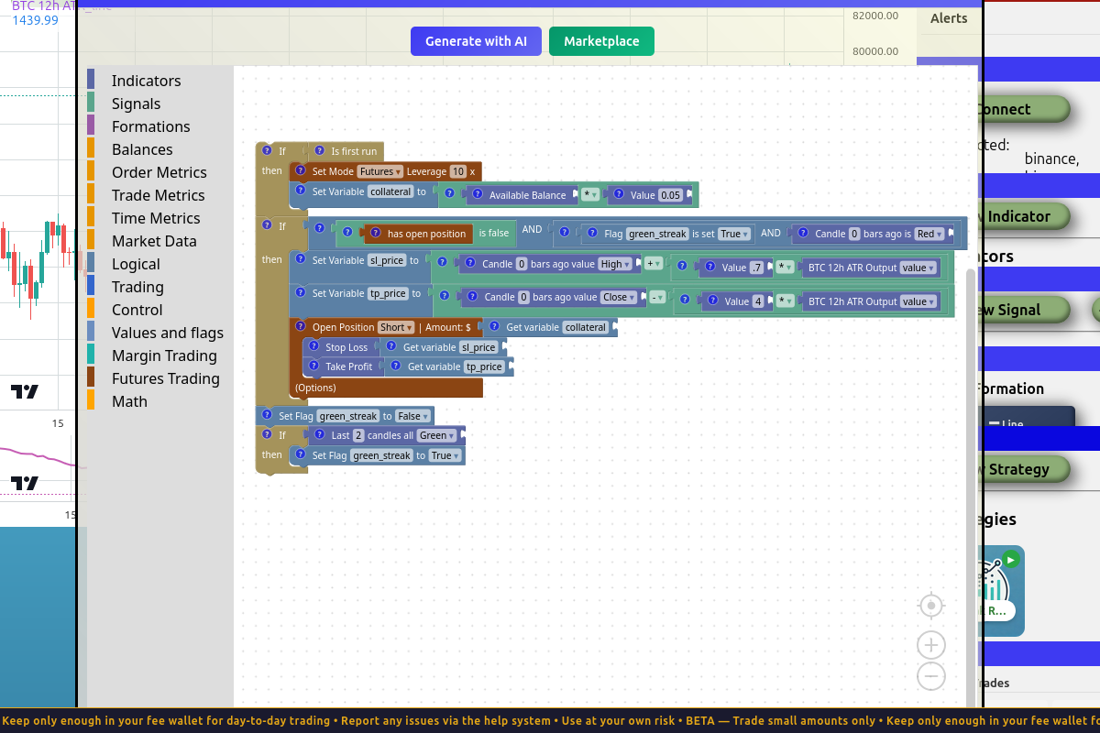Open help icon on Flag green_streak block
This screenshot has height=733, width=1100.
click(591, 233)
